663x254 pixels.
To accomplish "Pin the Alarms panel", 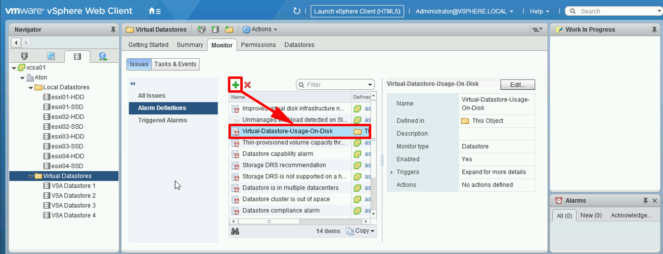I will 646,201.
